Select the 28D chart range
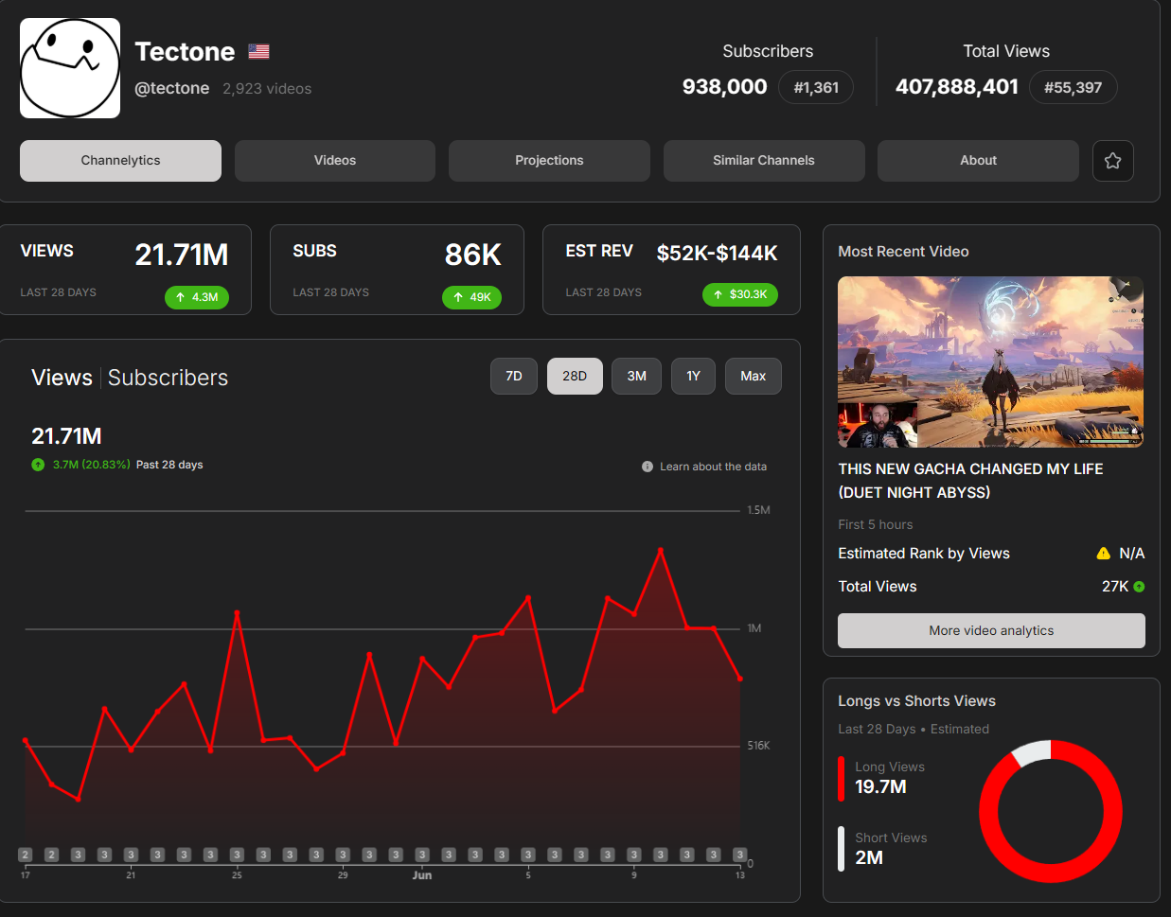Viewport: 1171px width, 917px height. [575, 377]
